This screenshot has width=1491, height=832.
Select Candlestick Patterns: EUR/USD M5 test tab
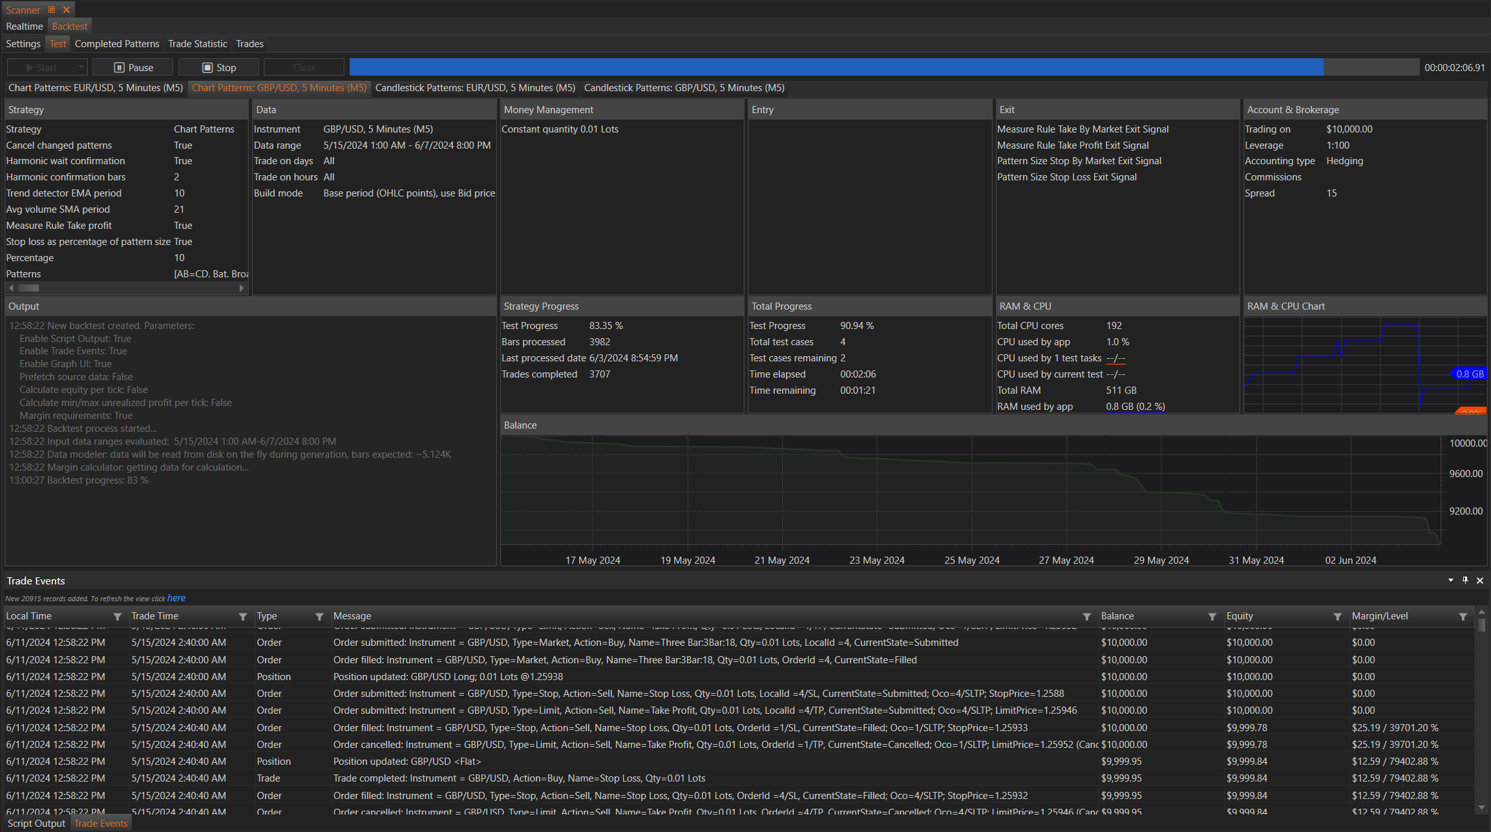[x=475, y=88]
